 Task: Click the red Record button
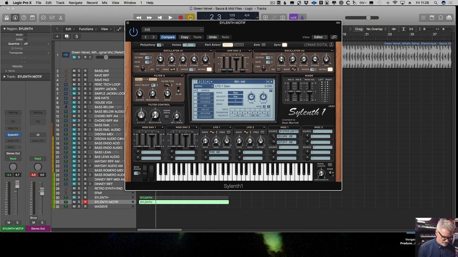[181, 18]
